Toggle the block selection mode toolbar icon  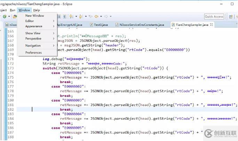(59, 16)
